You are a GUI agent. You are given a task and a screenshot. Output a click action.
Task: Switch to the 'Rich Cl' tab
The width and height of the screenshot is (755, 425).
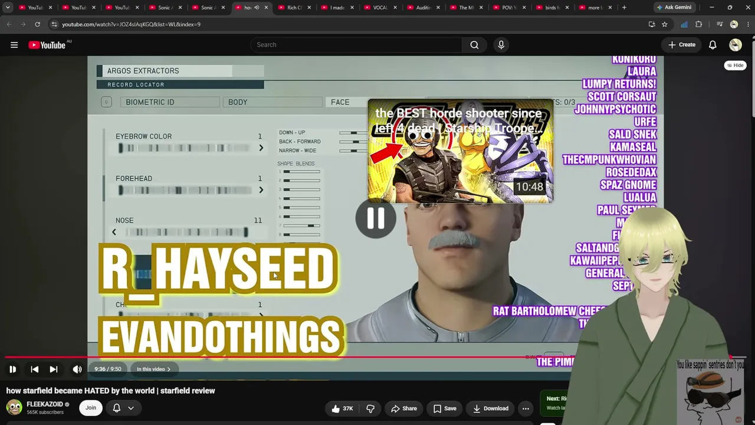(295, 8)
